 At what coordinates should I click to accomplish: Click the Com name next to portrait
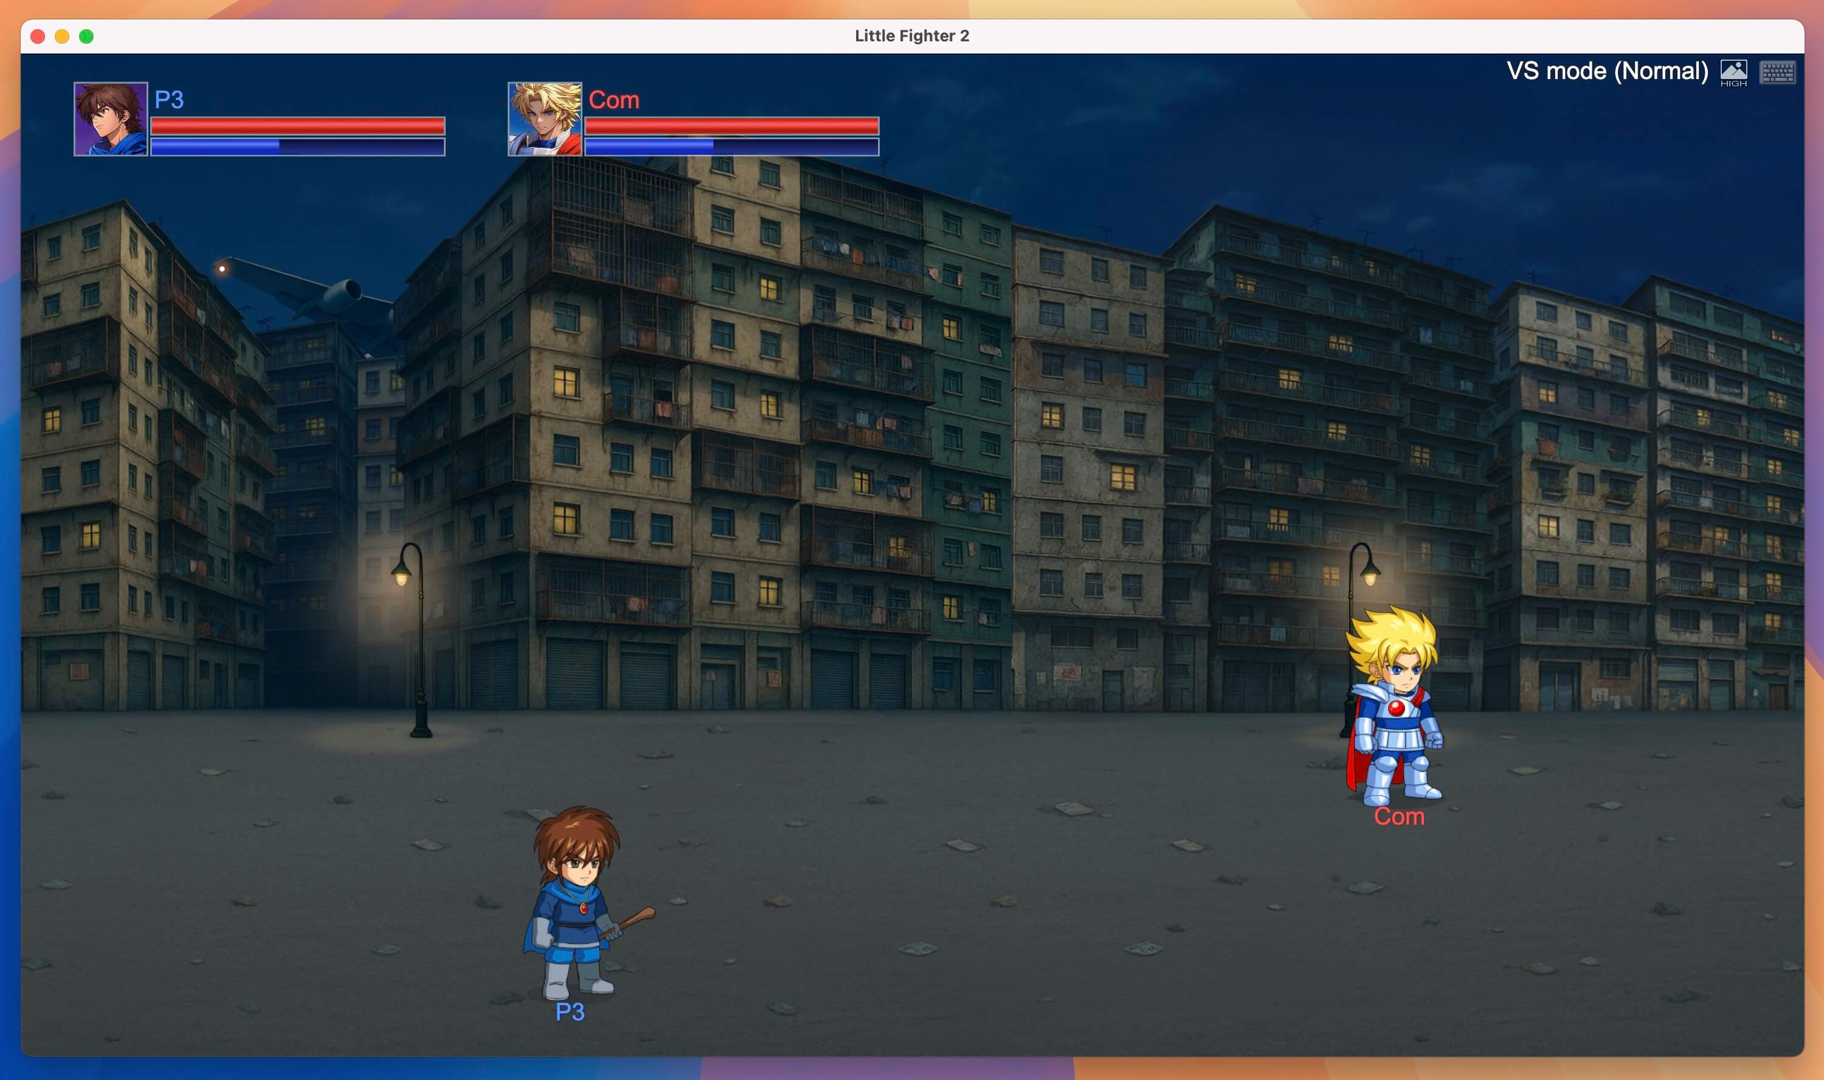tap(614, 100)
